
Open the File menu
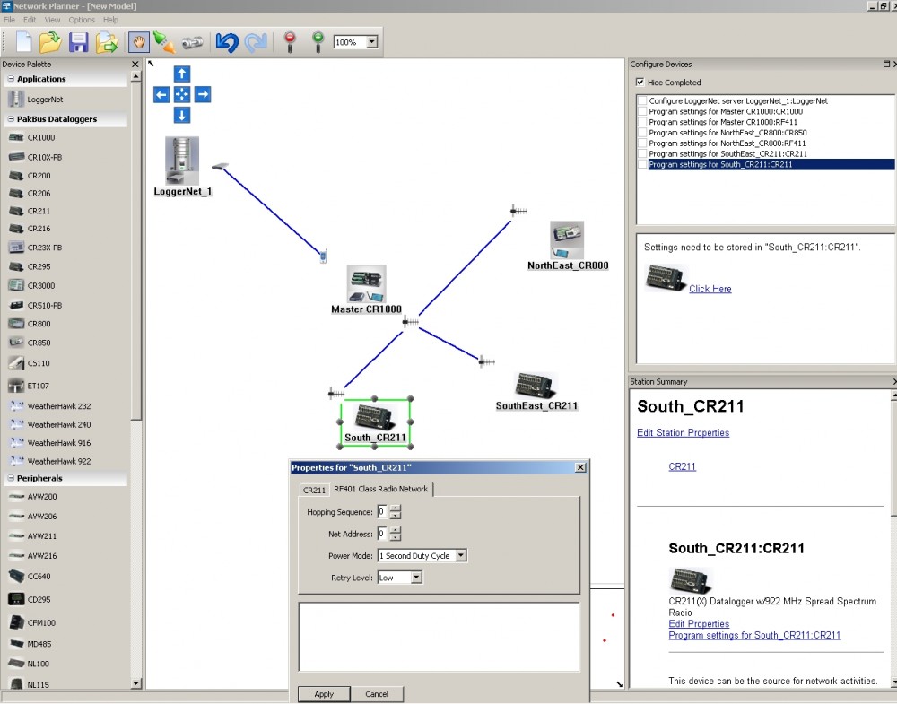[x=9, y=20]
